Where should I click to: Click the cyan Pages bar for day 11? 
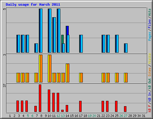click(55, 35)
